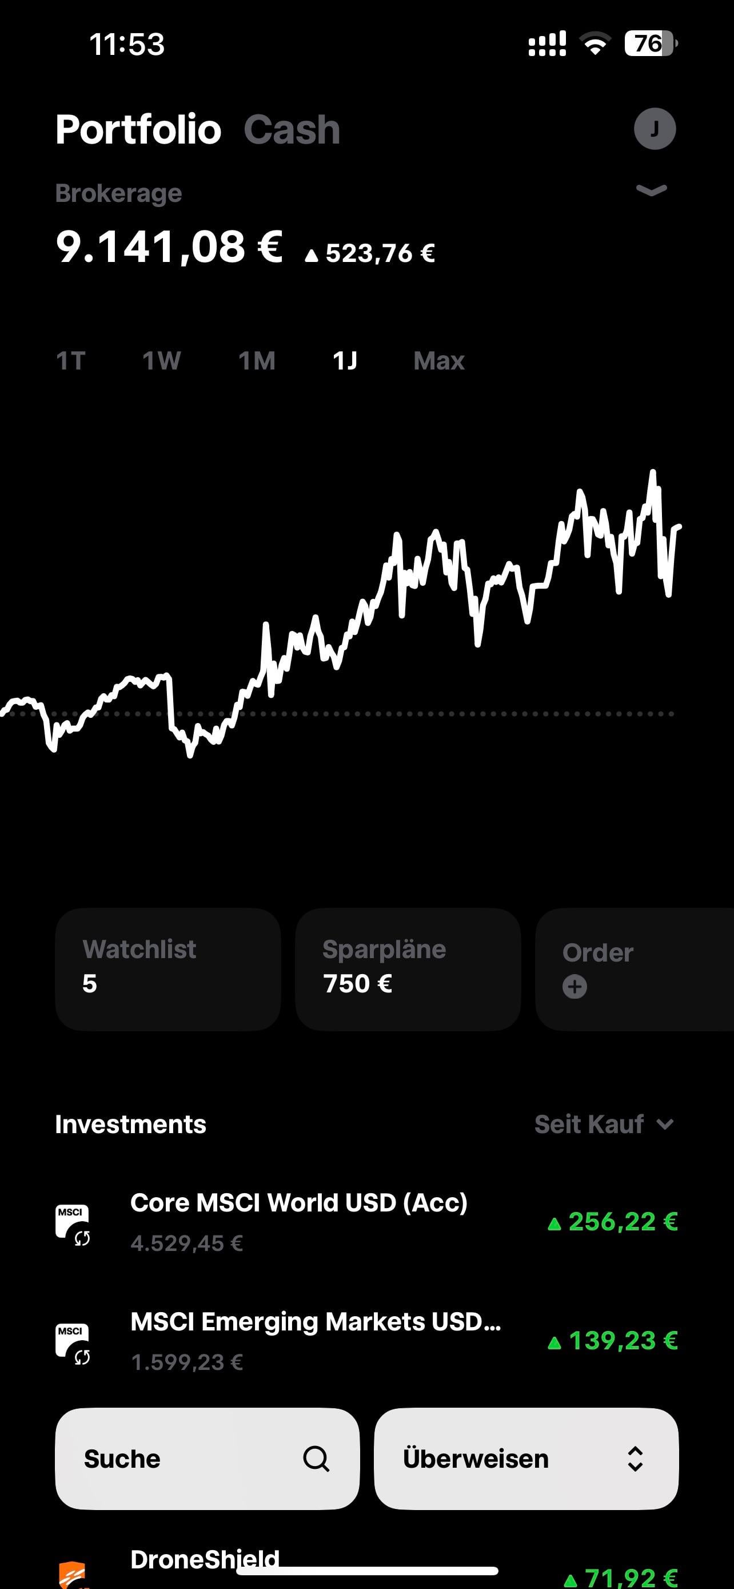Open the Watchlist card

(x=167, y=968)
